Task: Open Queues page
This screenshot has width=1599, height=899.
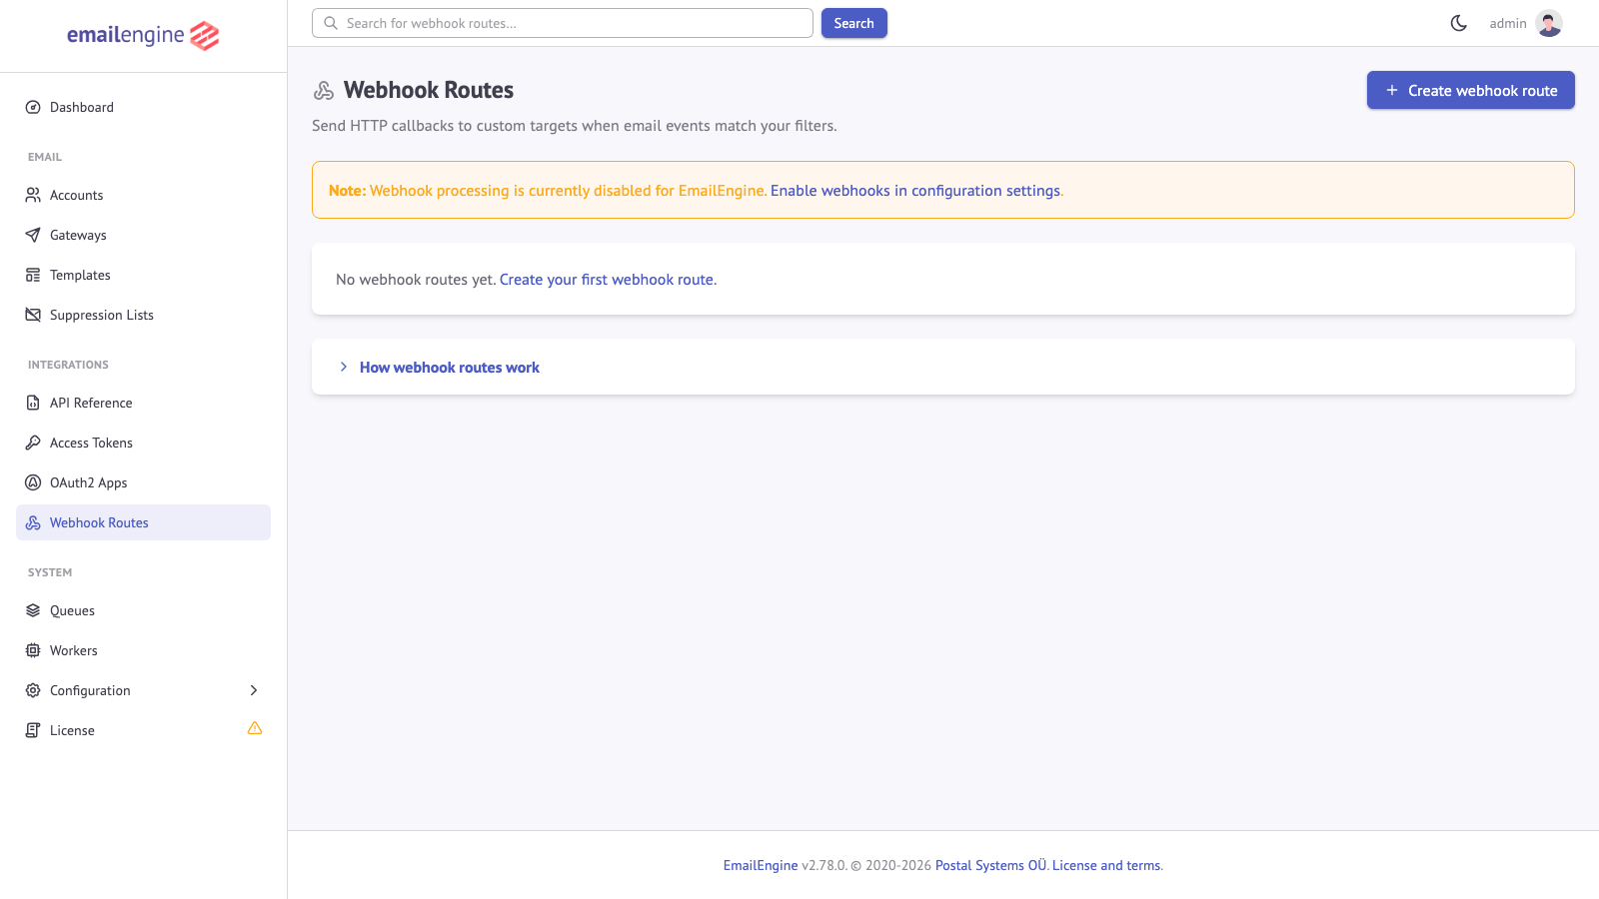Action: coord(143,610)
